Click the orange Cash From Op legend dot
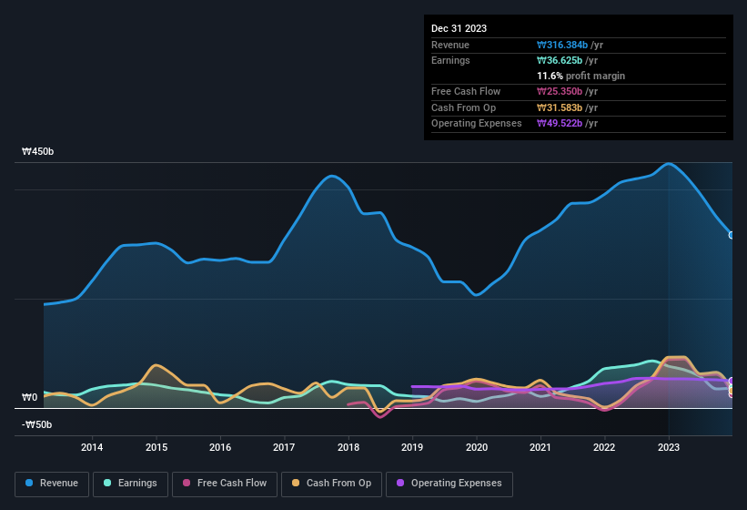Screen dimensions: 747x510 click(297, 483)
